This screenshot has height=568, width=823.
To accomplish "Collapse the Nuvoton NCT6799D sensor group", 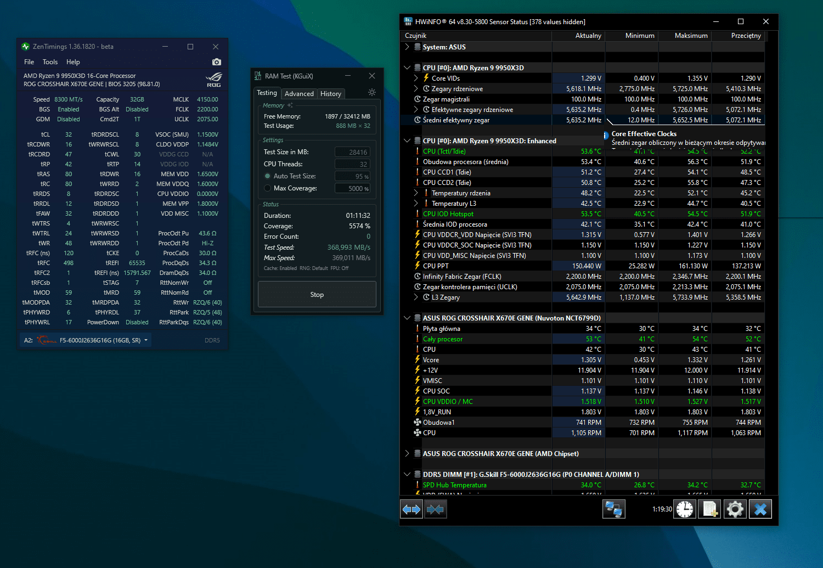I will pos(407,318).
